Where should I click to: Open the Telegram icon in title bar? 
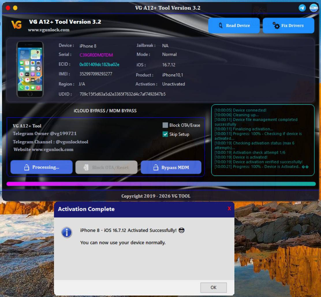click(302, 8)
